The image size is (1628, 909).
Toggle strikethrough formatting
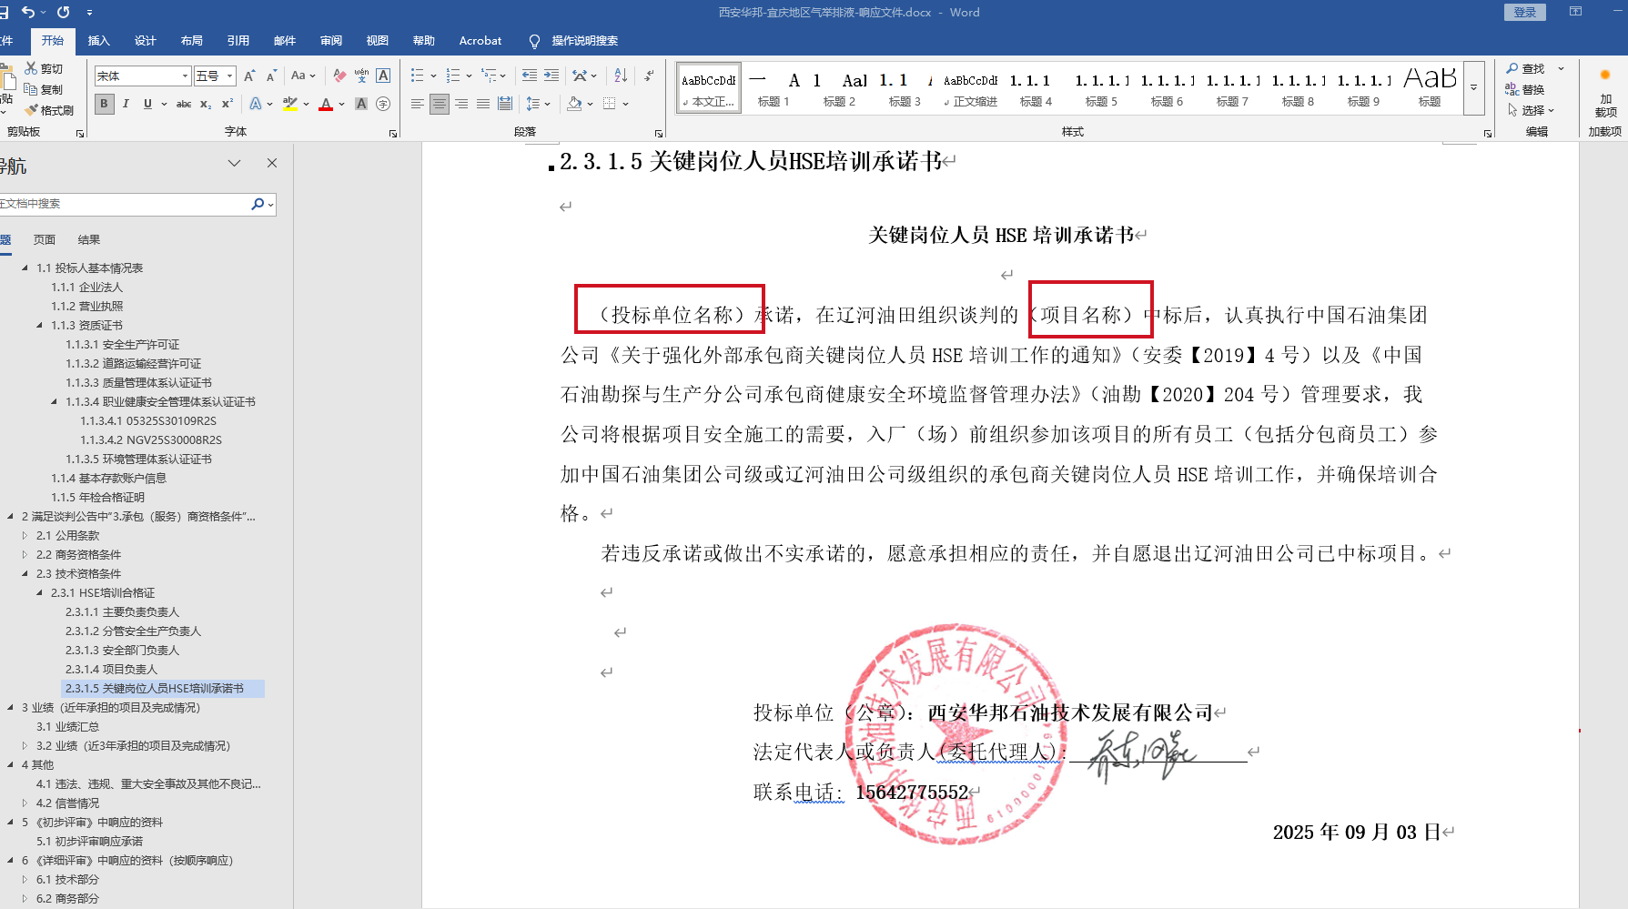(x=184, y=104)
